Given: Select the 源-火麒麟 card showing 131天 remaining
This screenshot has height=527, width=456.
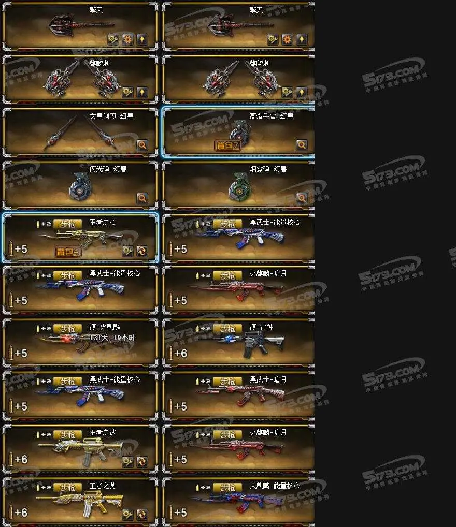Looking at the screenshot, I should [x=80, y=343].
